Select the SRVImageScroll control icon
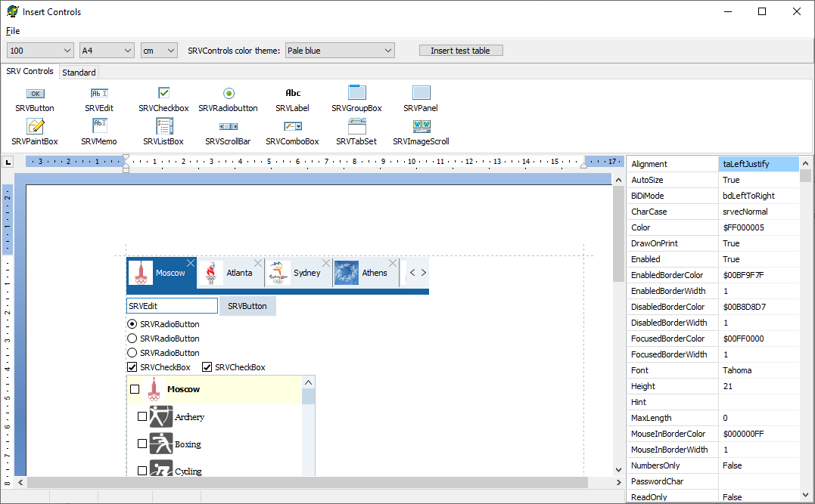 click(421, 126)
